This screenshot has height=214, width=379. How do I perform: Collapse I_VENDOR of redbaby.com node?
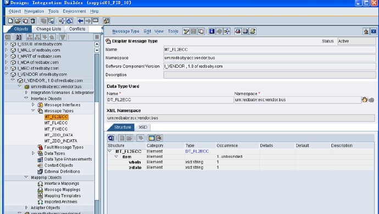[7, 74]
